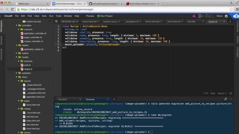239x134 pixels.
Task: Collapse the layouts folder
Action: click(19, 81)
